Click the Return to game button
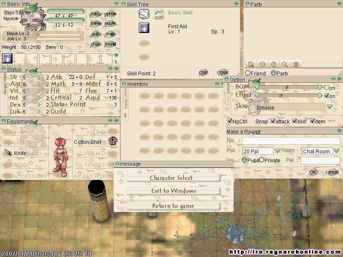Screen dimensions: 343x257 pos(173,206)
